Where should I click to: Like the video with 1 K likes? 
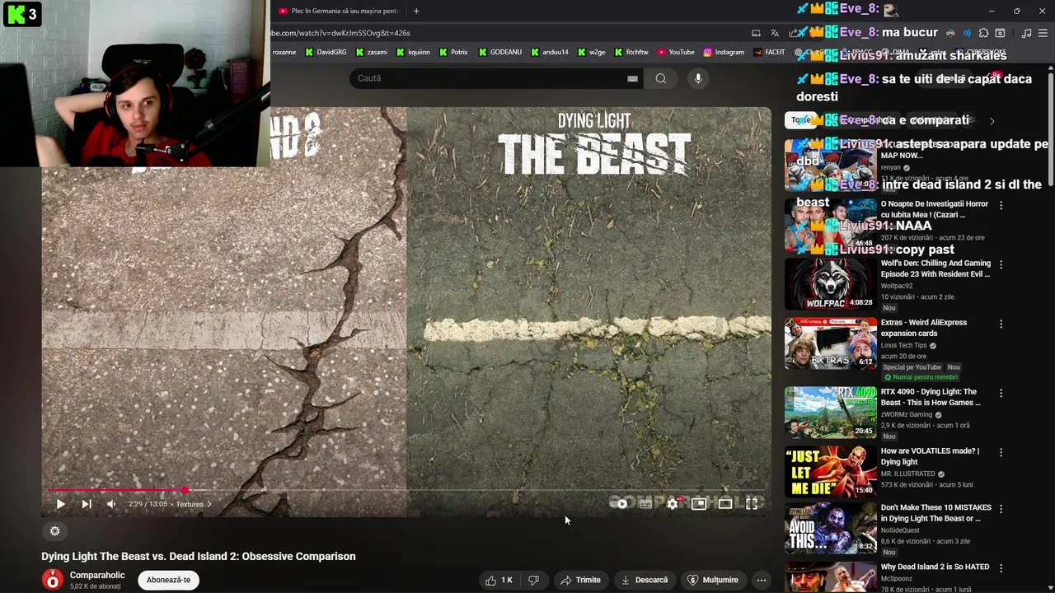pyautogui.click(x=499, y=580)
